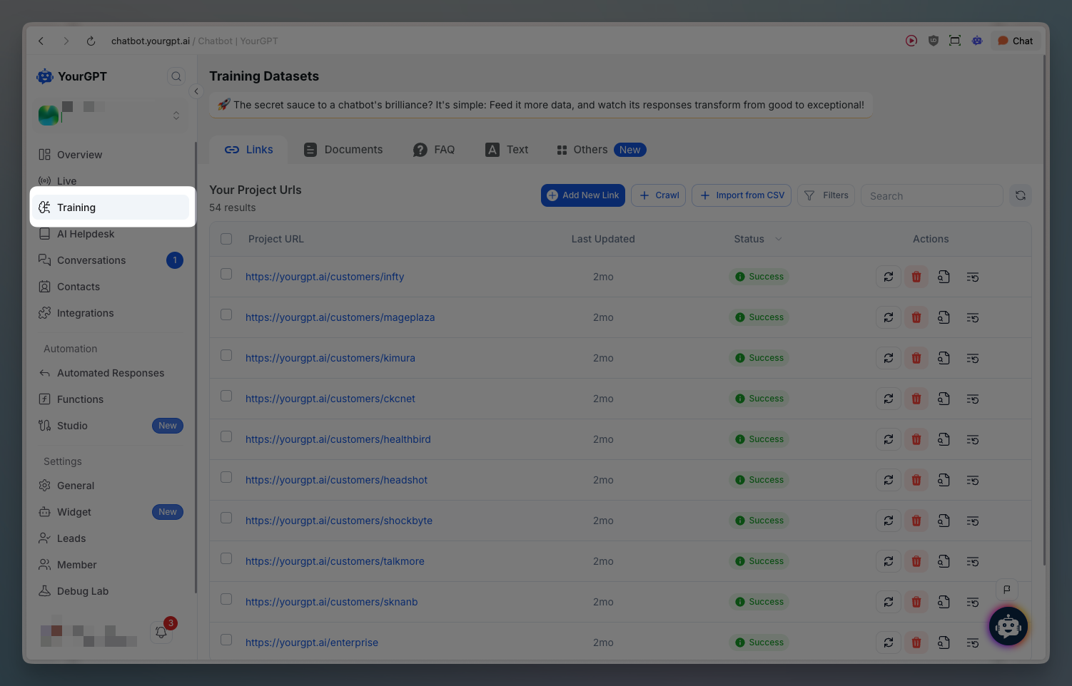Reload the browser page
The image size is (1072, 686).
pyautogui.click(x=91, y=41)
